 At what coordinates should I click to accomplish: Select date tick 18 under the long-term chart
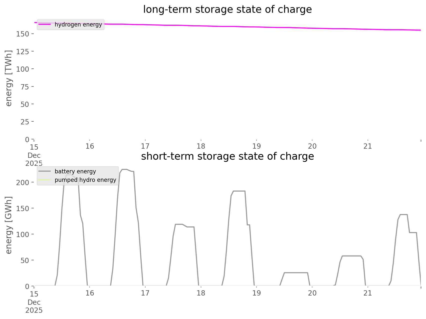201,146
